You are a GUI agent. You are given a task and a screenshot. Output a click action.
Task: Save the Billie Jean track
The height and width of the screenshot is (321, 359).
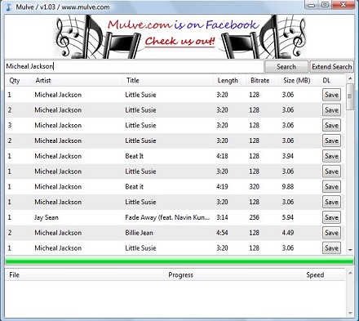(331, 233)
